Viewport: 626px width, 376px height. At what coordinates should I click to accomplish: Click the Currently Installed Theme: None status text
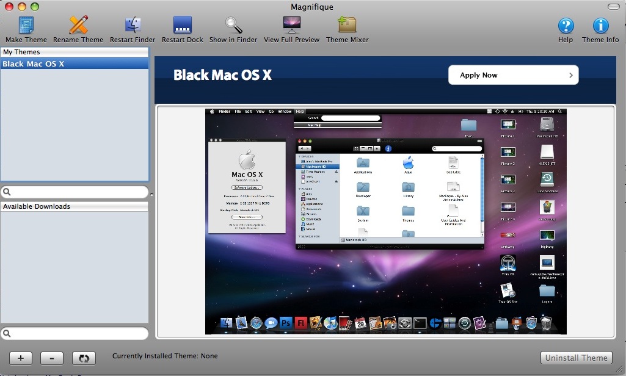165,356
